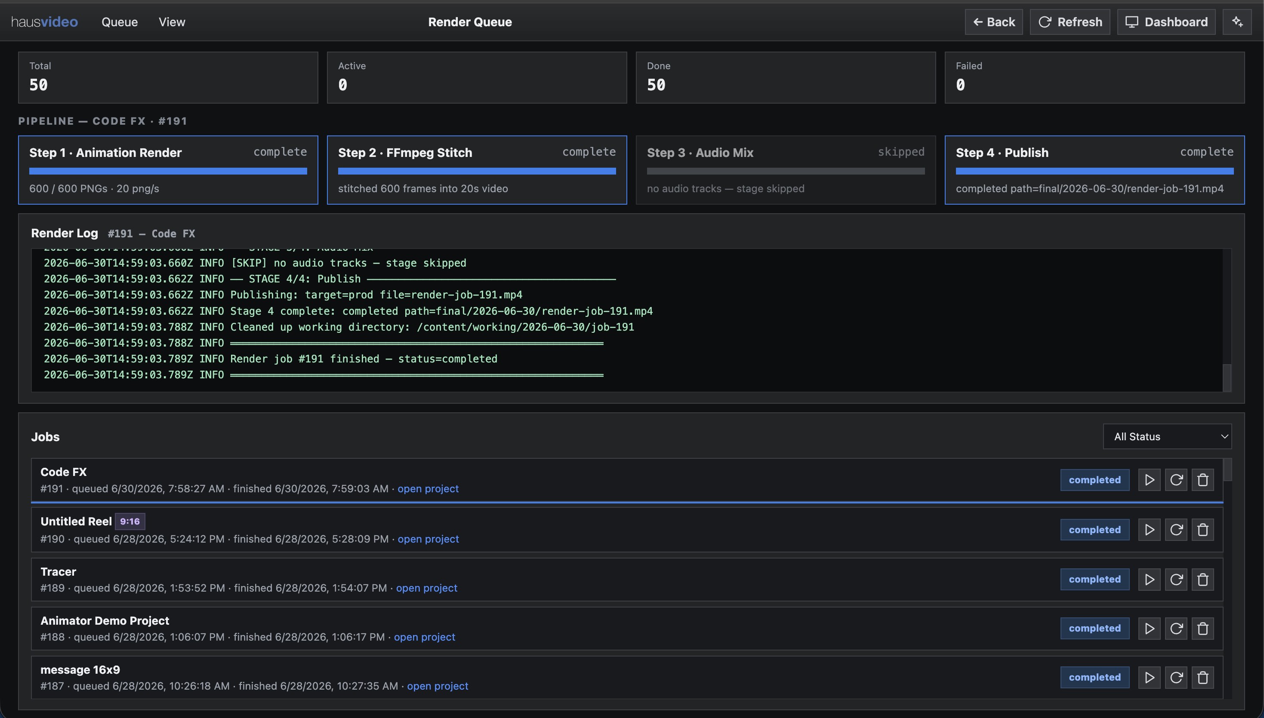1264x718 pixels.
Task: Click the 9:16 tag on Untitled Reel
Action: 130,521
